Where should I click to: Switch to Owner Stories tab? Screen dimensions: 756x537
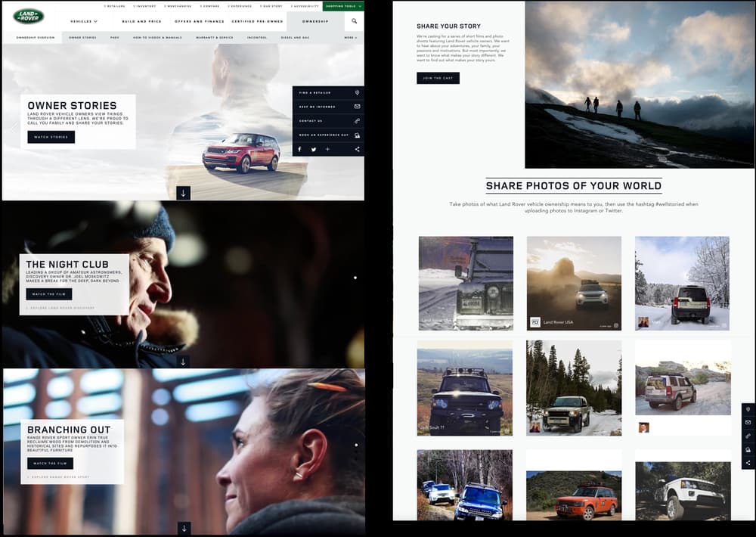[82, 37]
